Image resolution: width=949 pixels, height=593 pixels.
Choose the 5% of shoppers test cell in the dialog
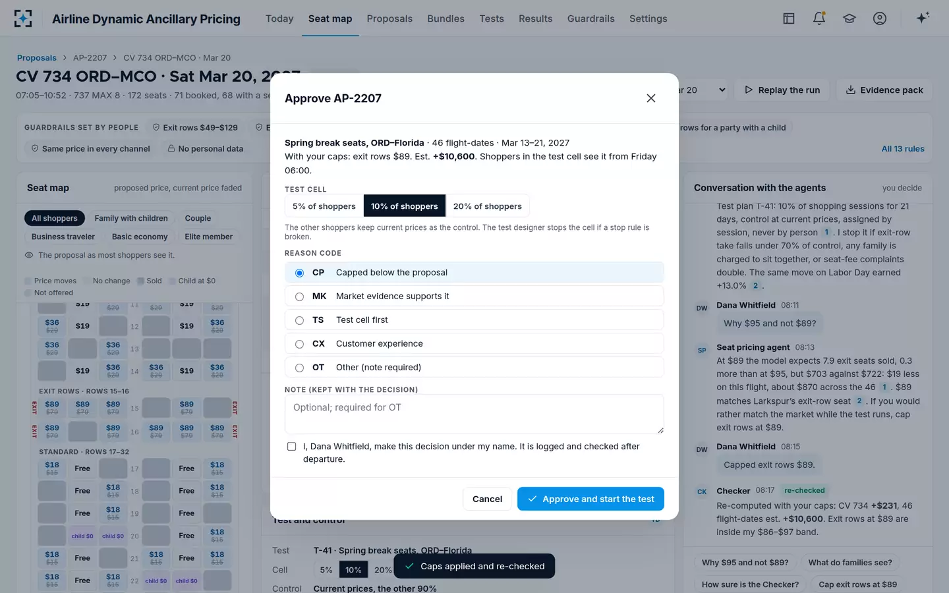[x=324, y=206]
